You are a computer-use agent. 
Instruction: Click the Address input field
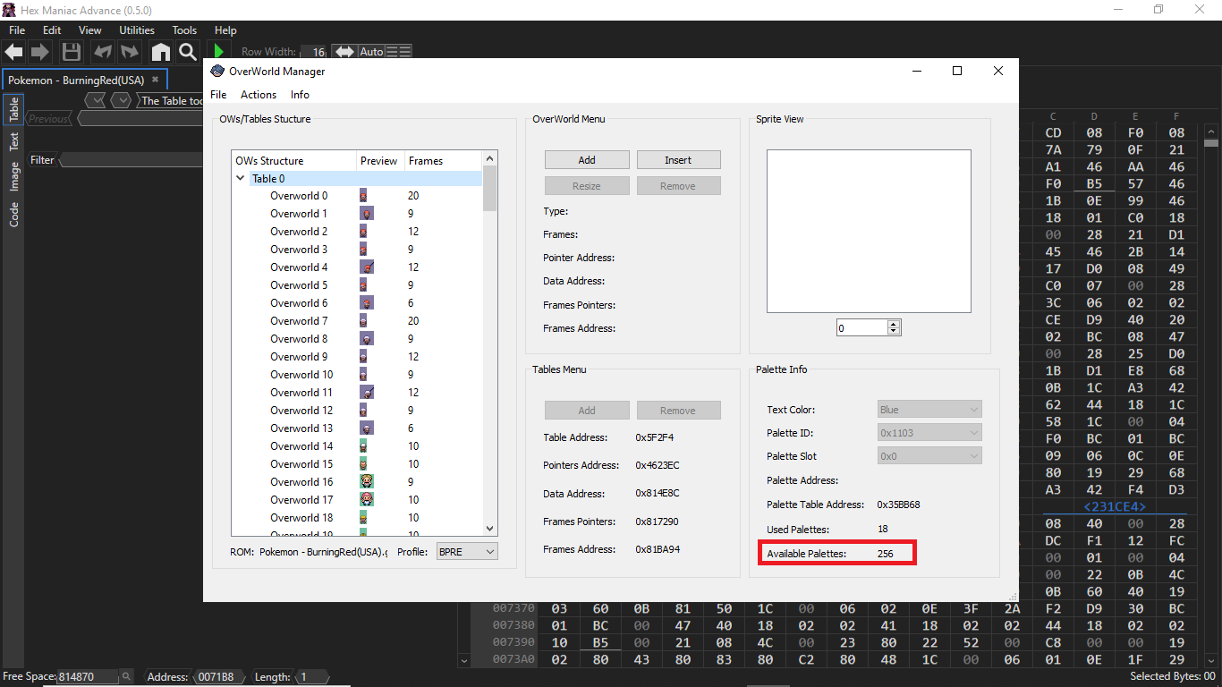pyautogui.click(x=216, y=677)
